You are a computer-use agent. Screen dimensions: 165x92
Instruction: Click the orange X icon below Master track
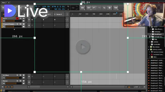click(x=12, y=87)
